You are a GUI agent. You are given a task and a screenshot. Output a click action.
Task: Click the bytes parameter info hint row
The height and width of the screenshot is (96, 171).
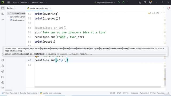click(85, 50)
